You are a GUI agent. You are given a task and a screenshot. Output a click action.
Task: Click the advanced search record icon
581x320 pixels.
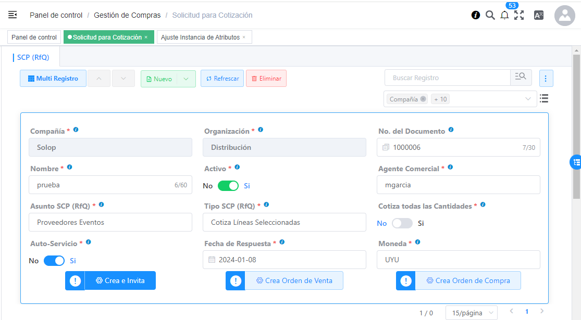click(x=521, y=78)
